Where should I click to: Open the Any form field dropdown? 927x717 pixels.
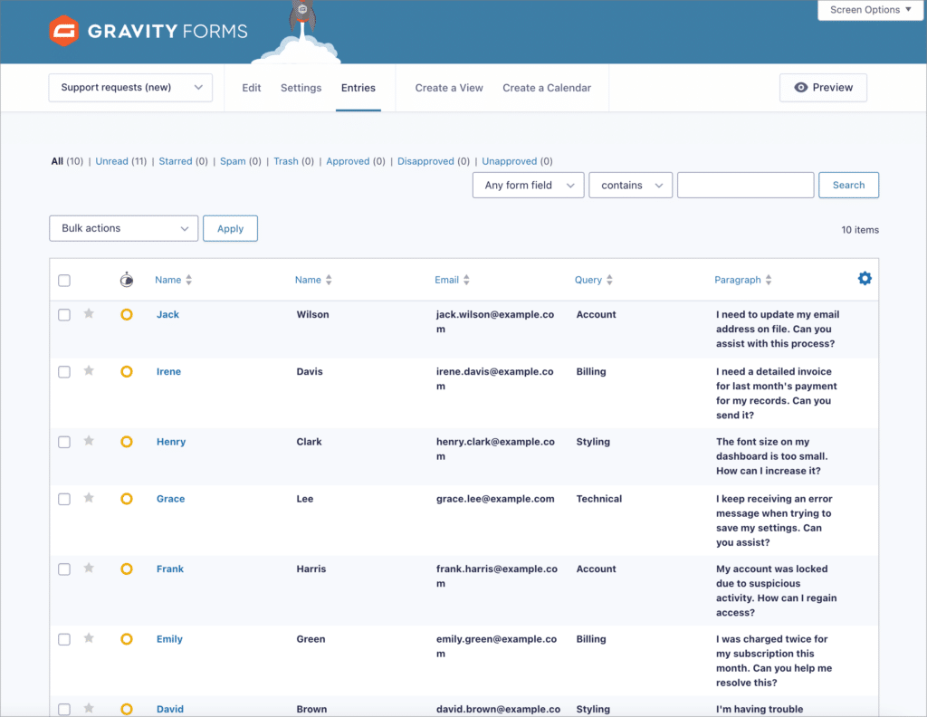point(528,185)
